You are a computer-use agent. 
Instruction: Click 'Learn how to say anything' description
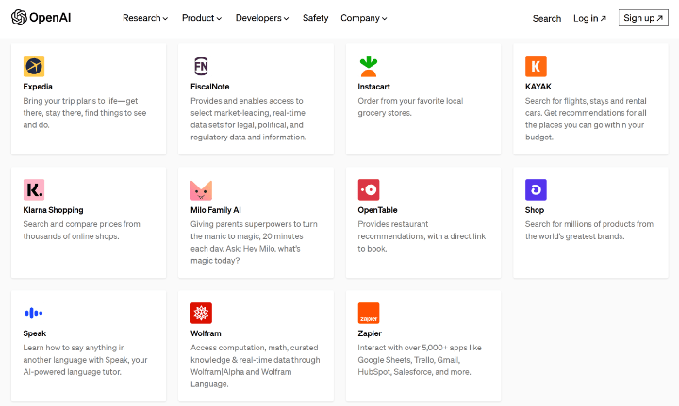click(85, 360)
